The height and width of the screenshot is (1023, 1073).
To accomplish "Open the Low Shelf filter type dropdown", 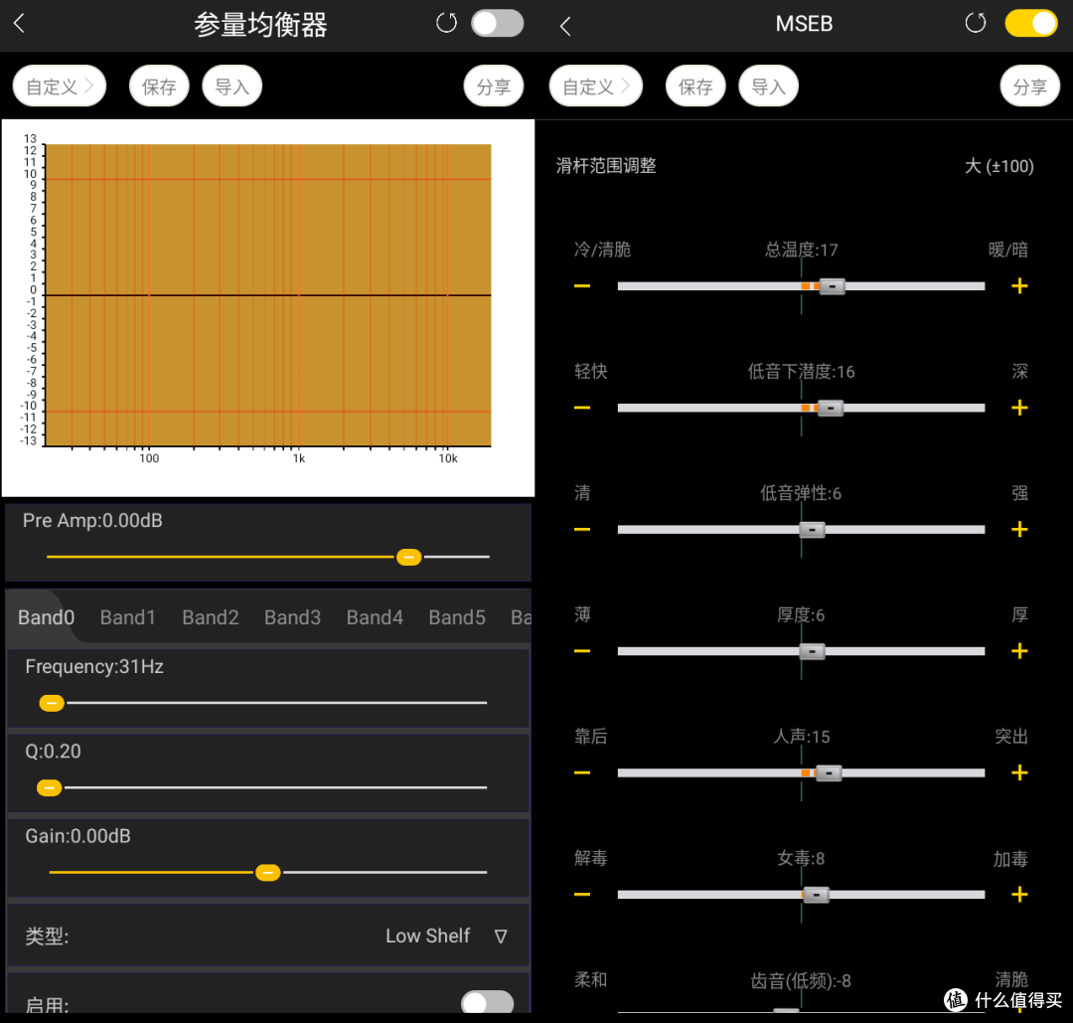I will point(446,937).
